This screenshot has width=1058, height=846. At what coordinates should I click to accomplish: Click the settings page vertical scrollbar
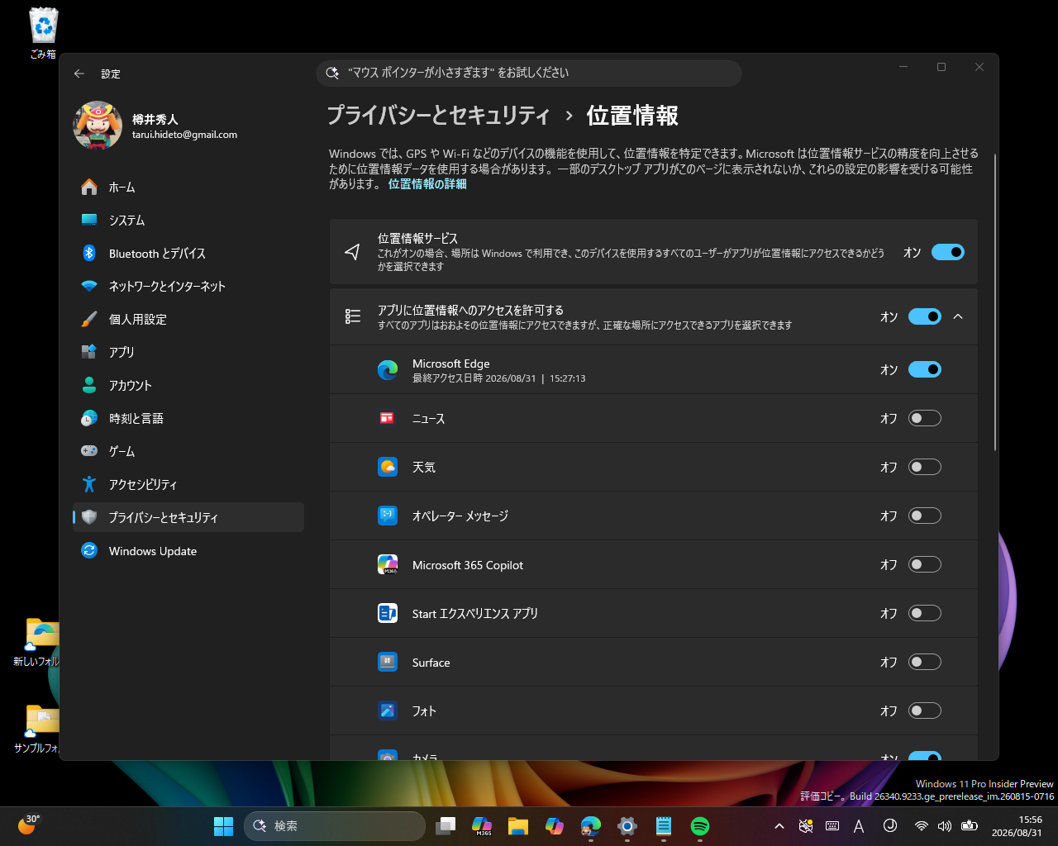pos(995,302)
